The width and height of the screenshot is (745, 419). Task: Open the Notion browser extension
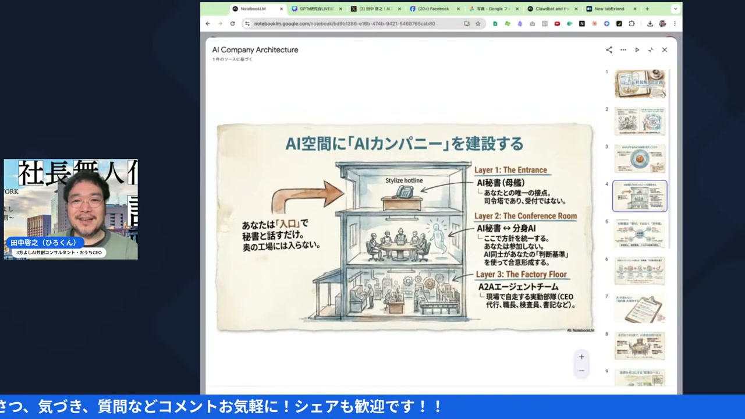tap(581, 23)
